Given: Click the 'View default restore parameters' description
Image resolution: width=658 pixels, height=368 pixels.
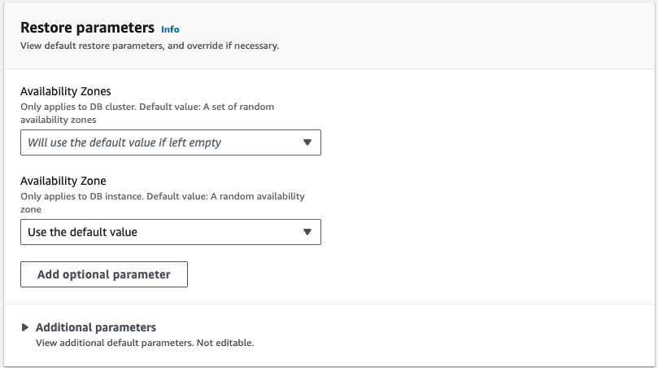Looking at the screenshot, I should (x=150, y=46).
